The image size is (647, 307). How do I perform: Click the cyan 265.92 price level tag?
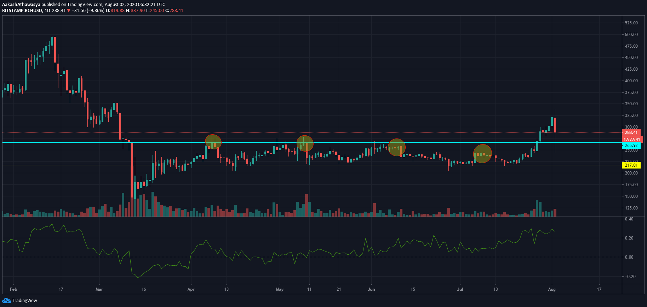coord(631,146)
